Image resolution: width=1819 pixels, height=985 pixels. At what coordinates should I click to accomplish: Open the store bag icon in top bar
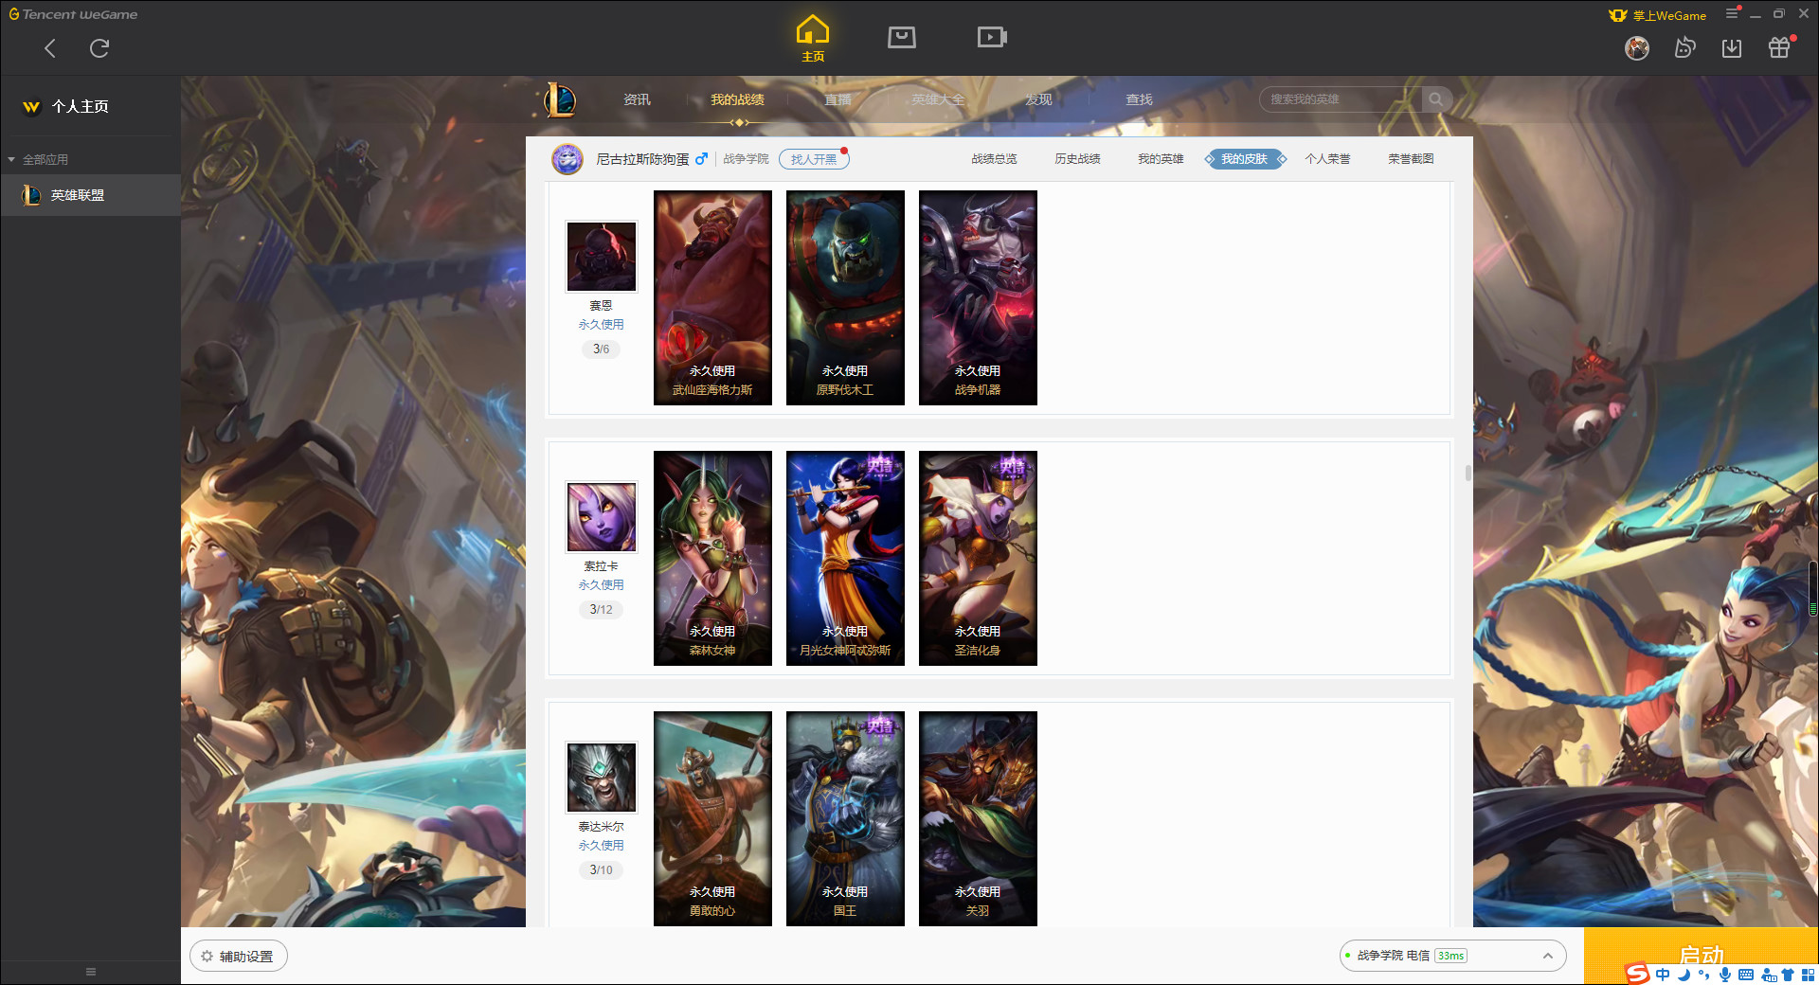[902, 38]
